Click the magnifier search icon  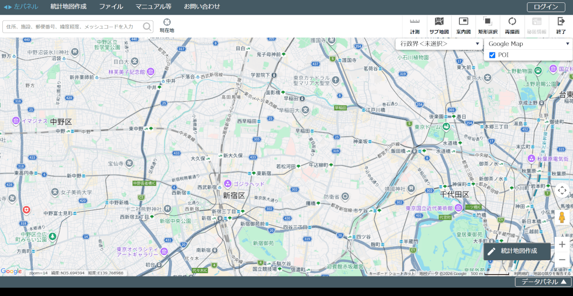pyautogui.click(x=147, y=27)
